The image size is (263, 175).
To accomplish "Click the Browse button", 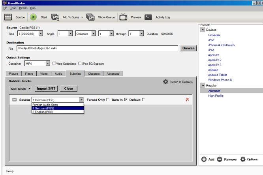I will 188,48.
